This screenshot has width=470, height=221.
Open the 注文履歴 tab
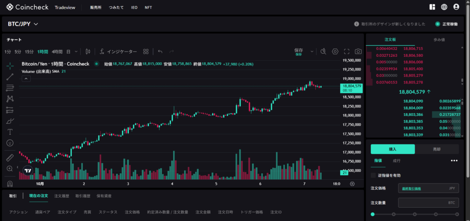pyautogui.click(x=62, y=196)
